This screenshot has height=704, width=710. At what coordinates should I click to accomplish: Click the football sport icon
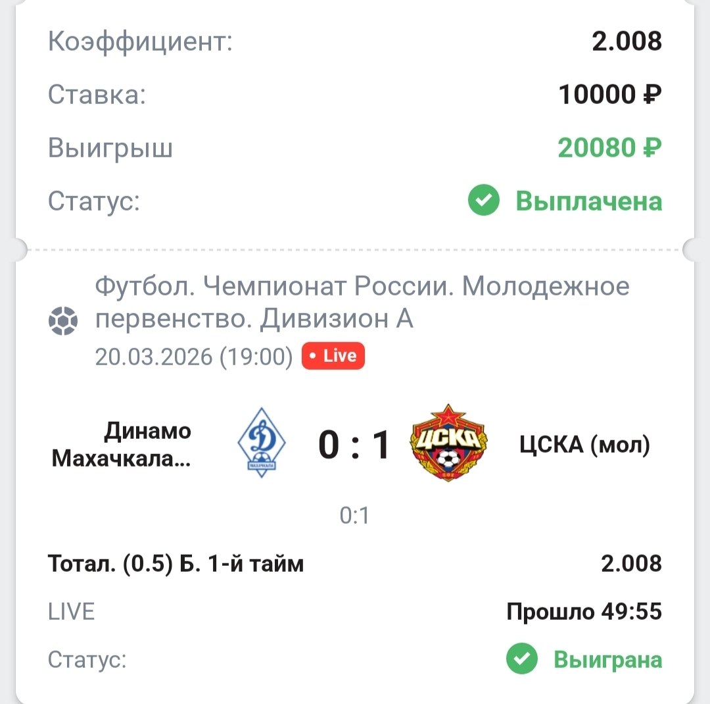click(63, 322)
